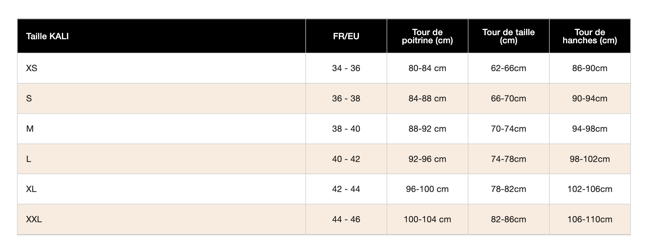Select the XS size row label

tap(32, 68)
